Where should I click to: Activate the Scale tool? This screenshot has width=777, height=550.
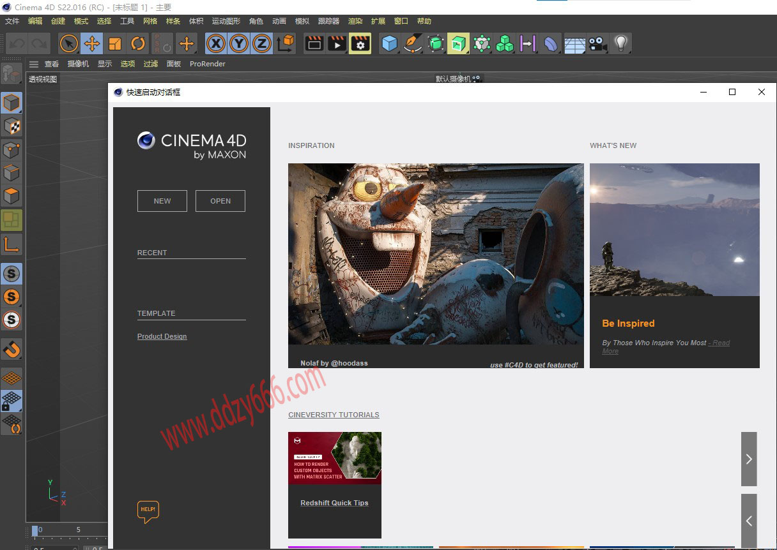point(115,43)
